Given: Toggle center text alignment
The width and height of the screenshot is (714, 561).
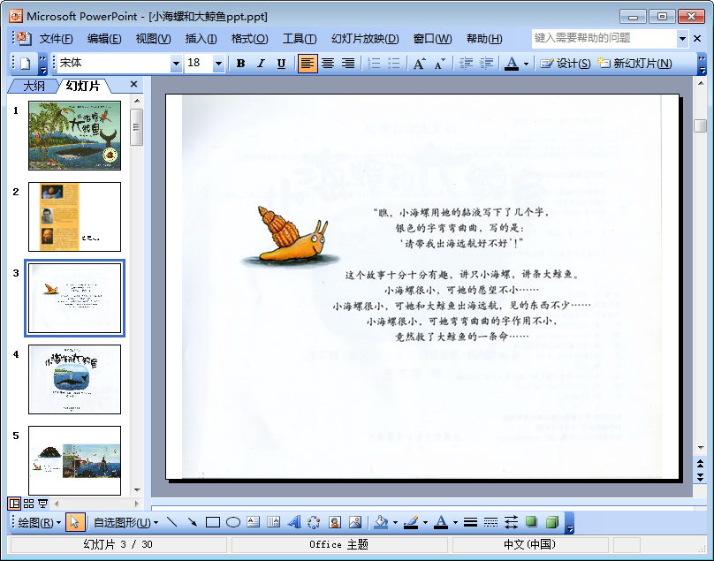Looking at the screenshot, I should pos(328,64).
